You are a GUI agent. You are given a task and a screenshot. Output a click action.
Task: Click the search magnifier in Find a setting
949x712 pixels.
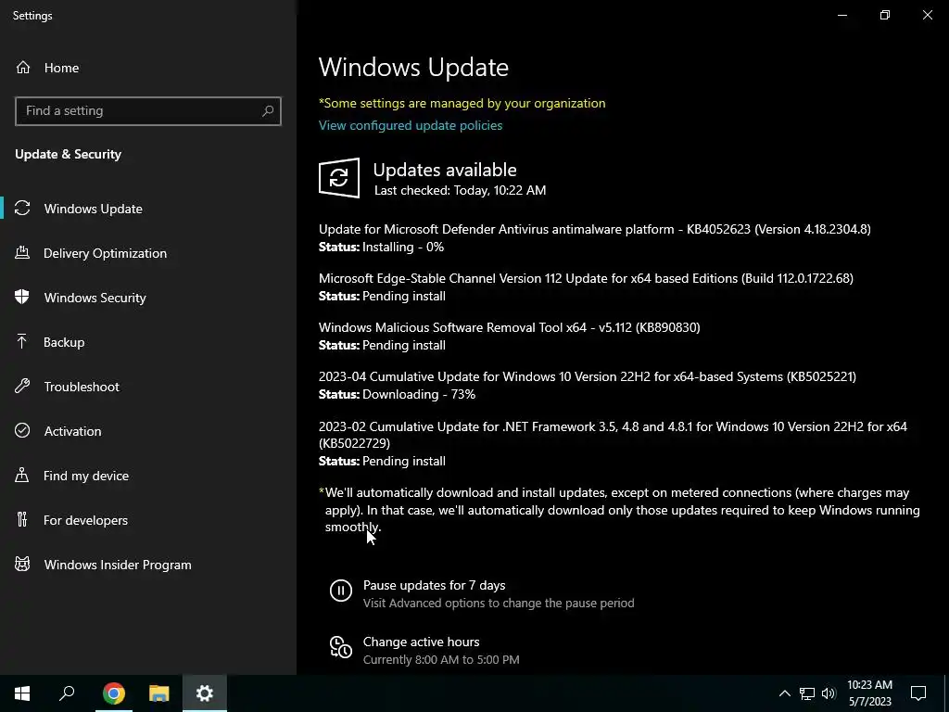click(x=268, y=111)
